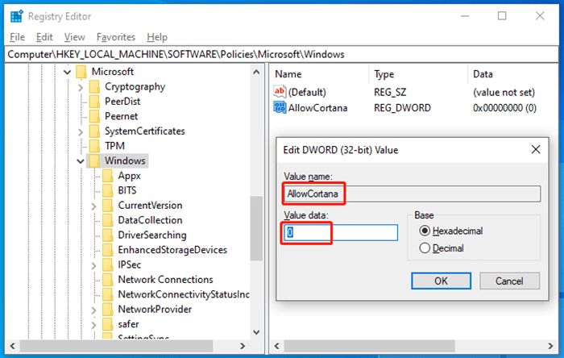Click the SystemCertificates folder icon
This screenshot has width=564, height=358.
94,131
